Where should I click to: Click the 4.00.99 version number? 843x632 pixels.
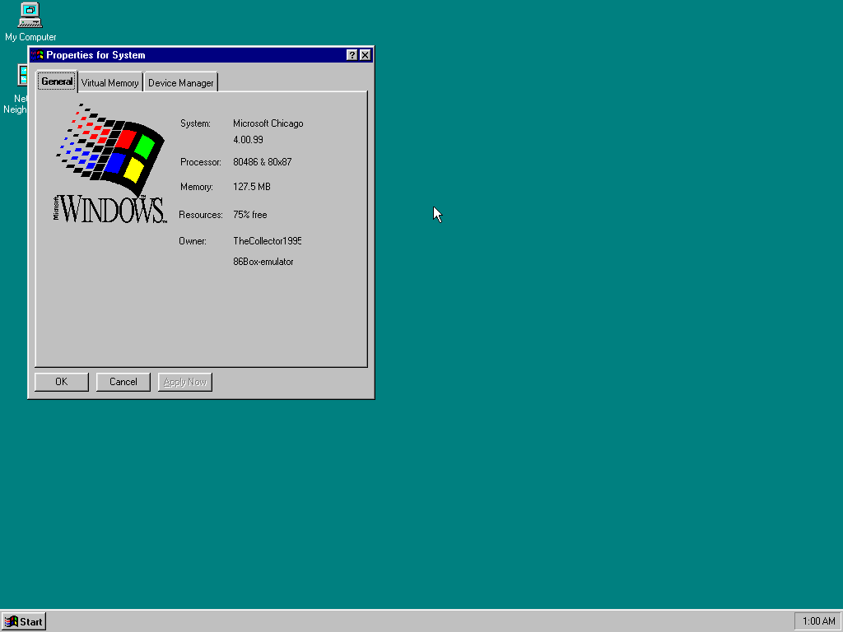tap(248, 140)
